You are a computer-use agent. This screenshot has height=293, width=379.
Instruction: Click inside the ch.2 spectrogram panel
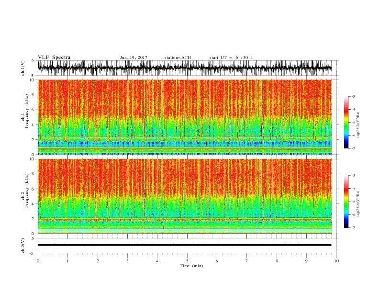(184, 196)
